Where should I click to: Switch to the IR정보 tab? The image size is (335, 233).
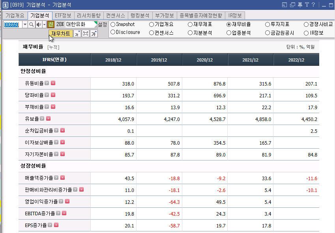click(x=235, y=15)
